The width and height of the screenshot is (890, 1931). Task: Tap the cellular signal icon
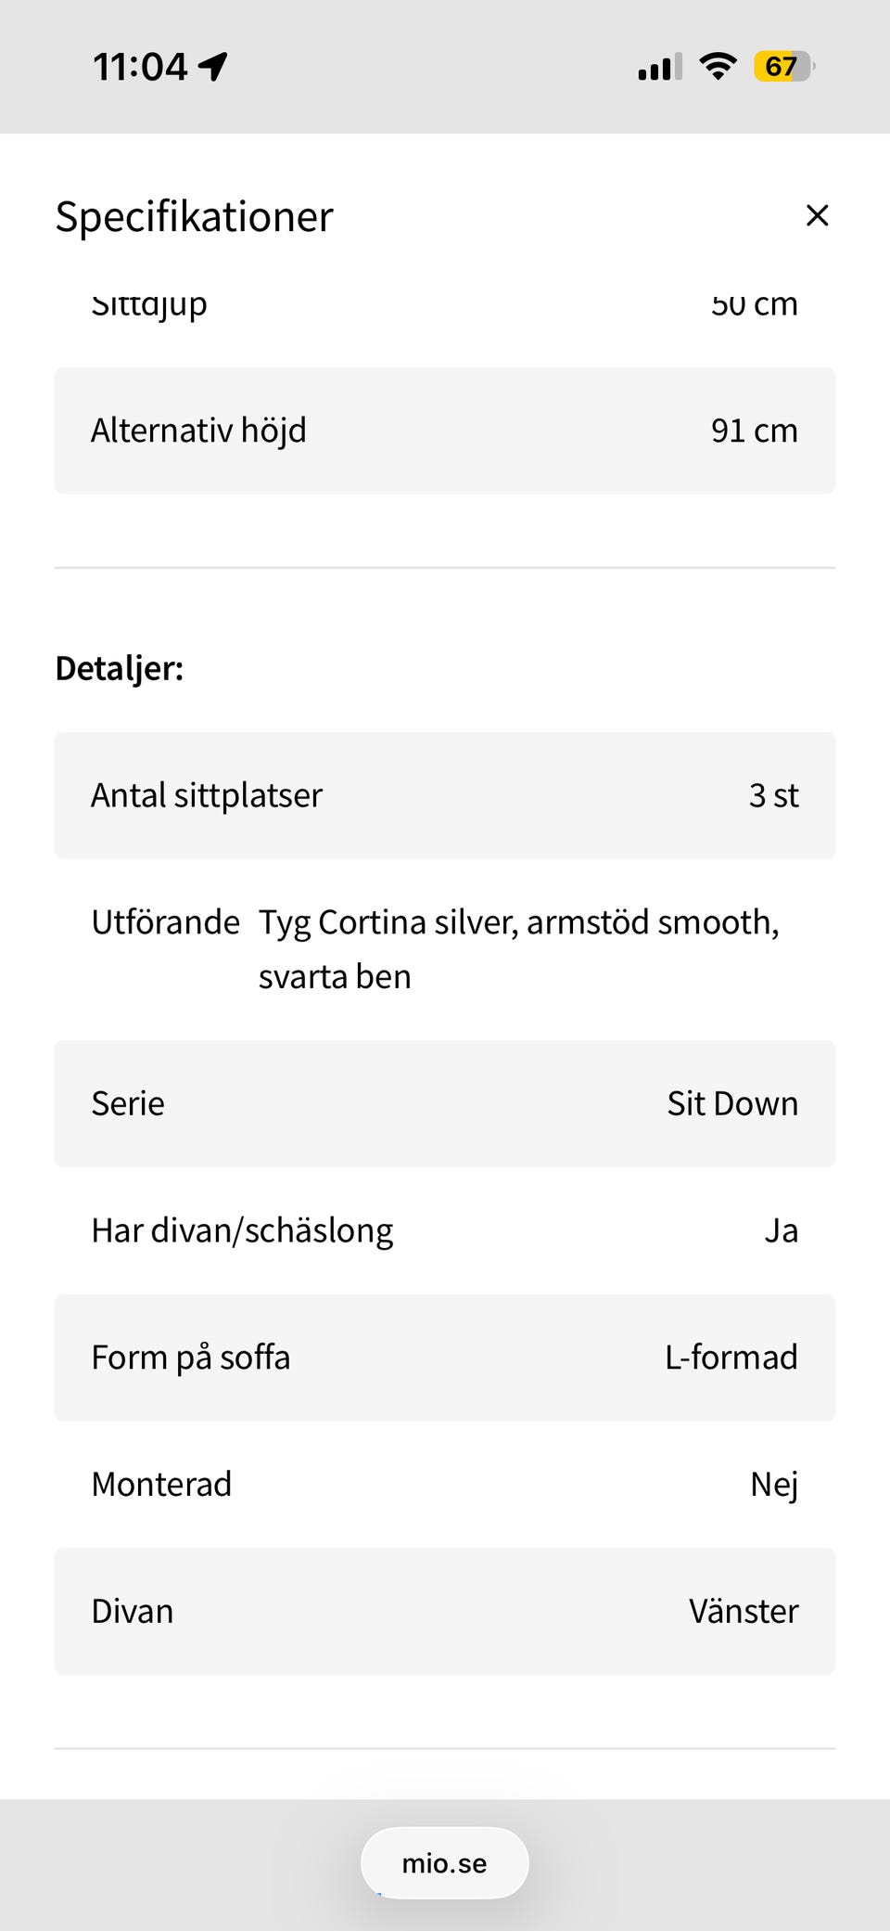[659, 67]
